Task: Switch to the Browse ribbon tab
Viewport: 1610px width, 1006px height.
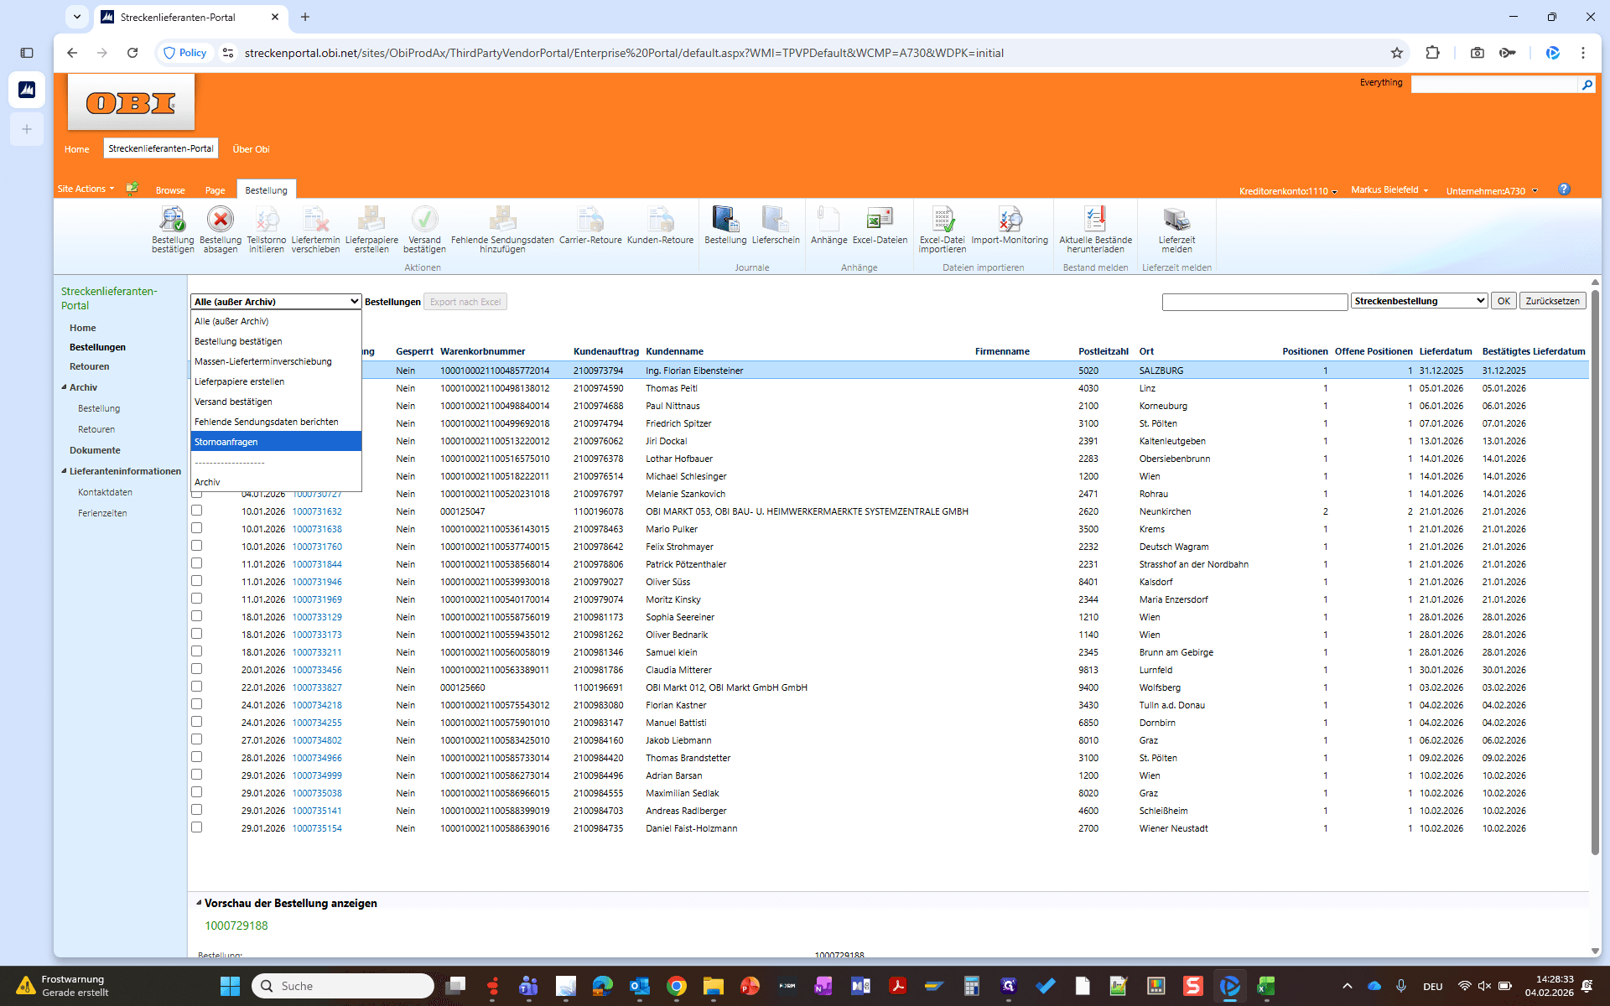Action: [x=170, y=190]
